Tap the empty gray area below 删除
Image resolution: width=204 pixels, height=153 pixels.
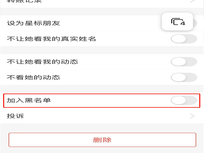tap(102, 150)
